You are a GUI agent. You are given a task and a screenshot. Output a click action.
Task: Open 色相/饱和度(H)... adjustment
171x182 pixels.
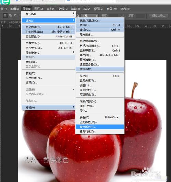point(100,46)
